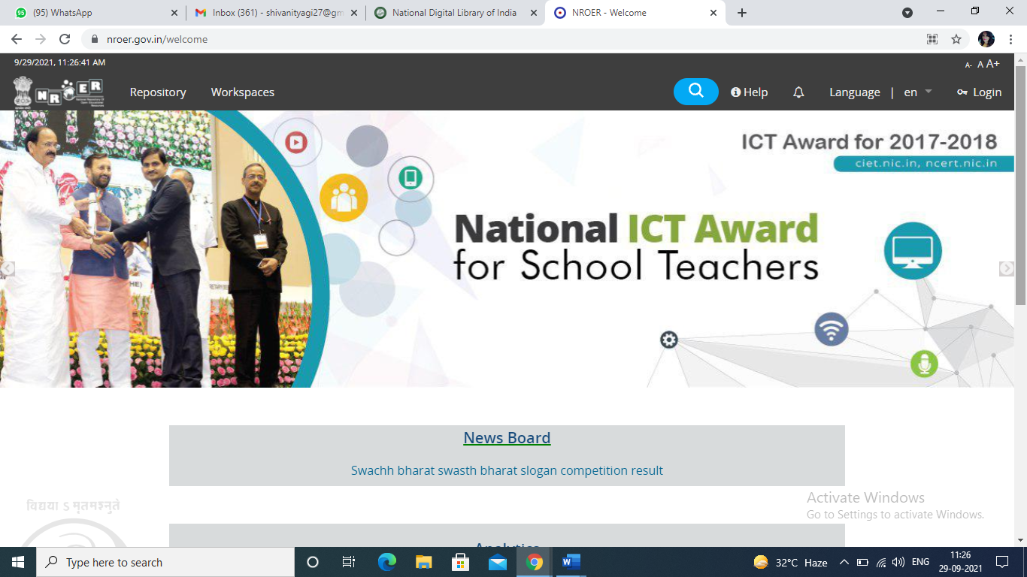The width and height of the screenshot is (1027, 577).
Task: Bookmark this page with star icon
Action: click(956, 39)
